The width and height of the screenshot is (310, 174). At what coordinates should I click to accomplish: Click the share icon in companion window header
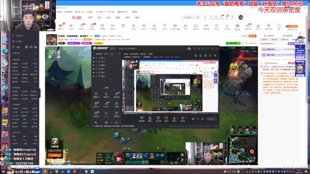[215, 56]
